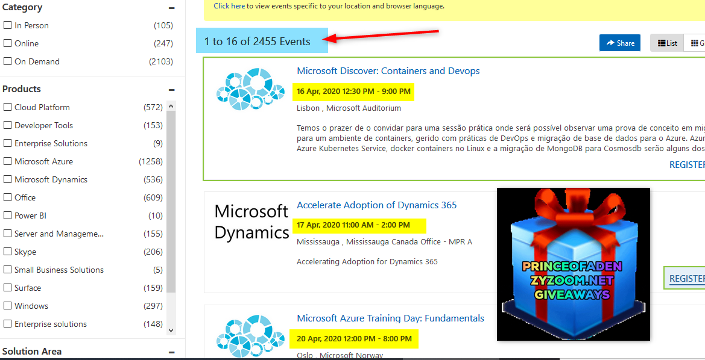705x360 pixels.
Task: Click the Products section heading
Action: 22,89
